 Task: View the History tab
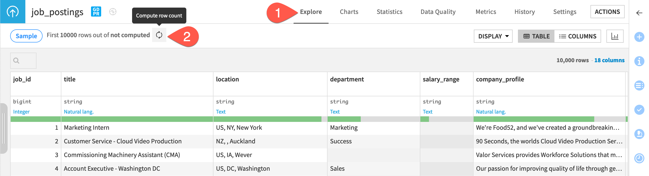click(525, 12)
